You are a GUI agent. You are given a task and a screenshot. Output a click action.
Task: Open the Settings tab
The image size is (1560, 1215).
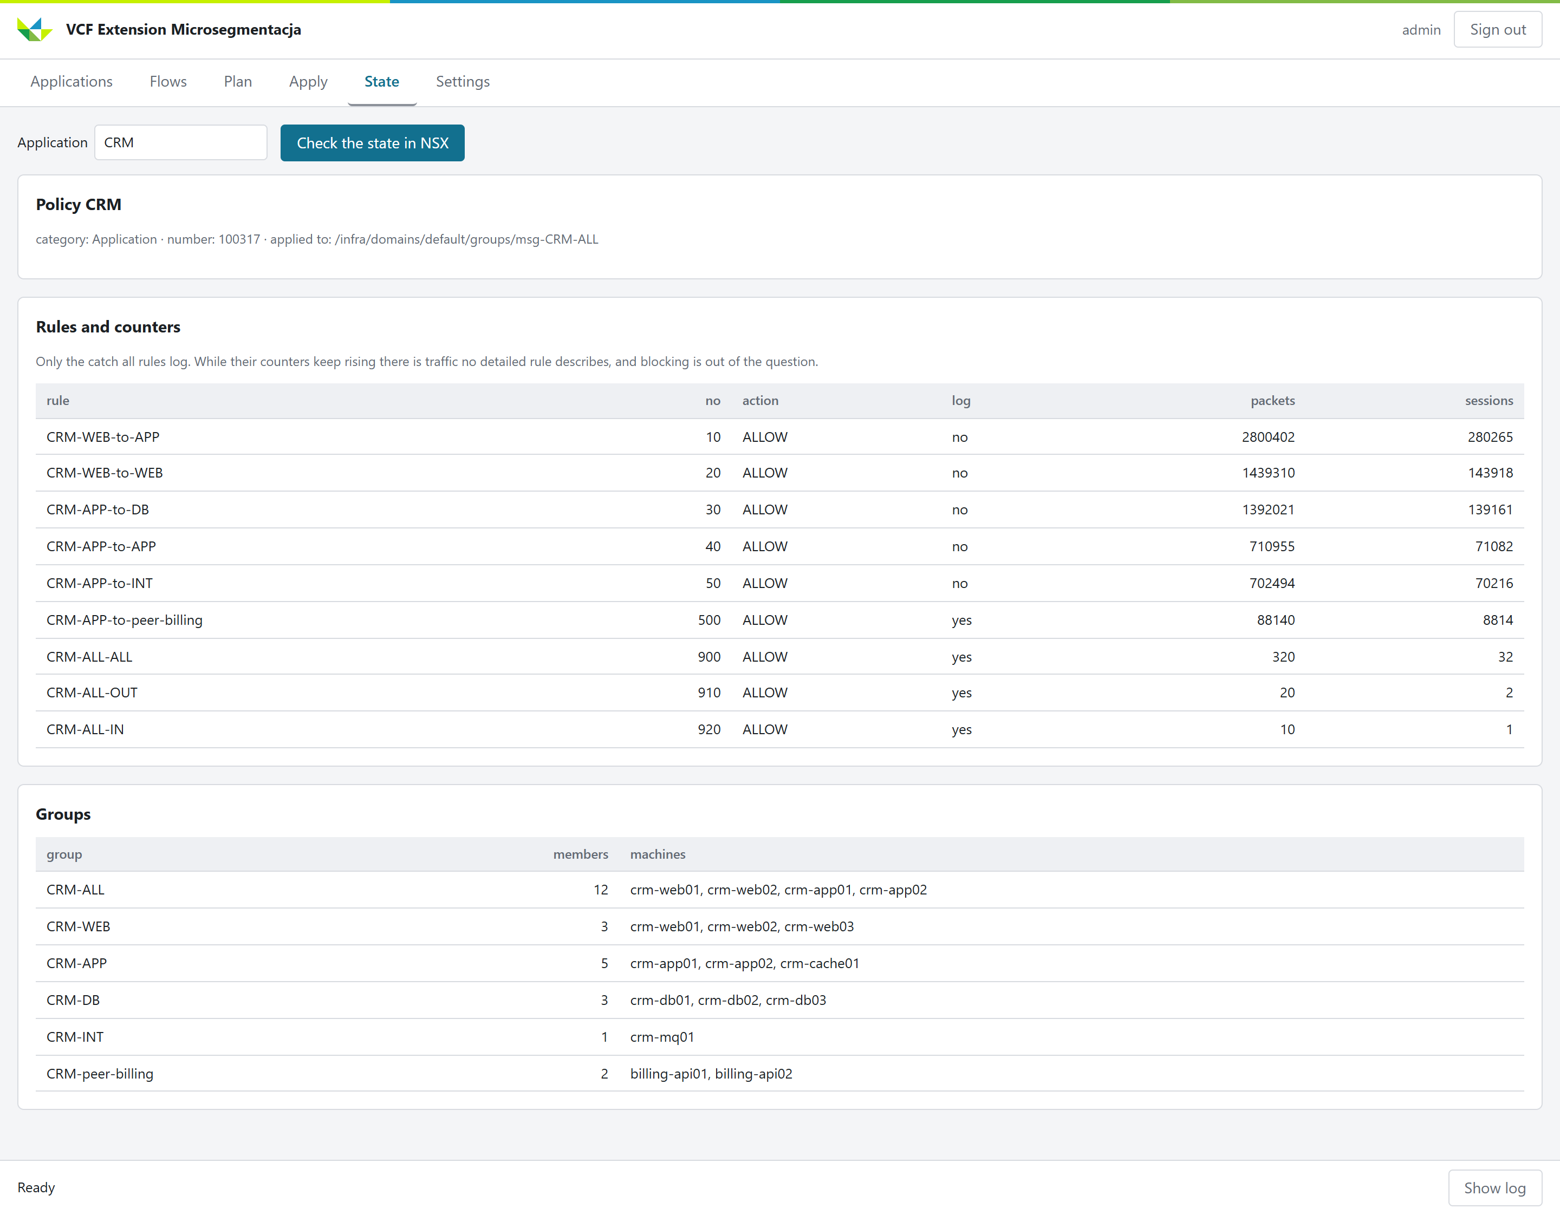[463, 81]
